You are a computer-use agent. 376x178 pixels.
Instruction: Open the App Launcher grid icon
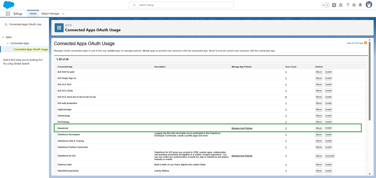click(8, 14)
